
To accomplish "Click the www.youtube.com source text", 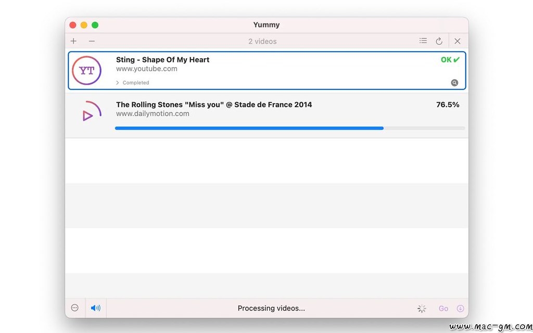I will [x=147, y=69].
